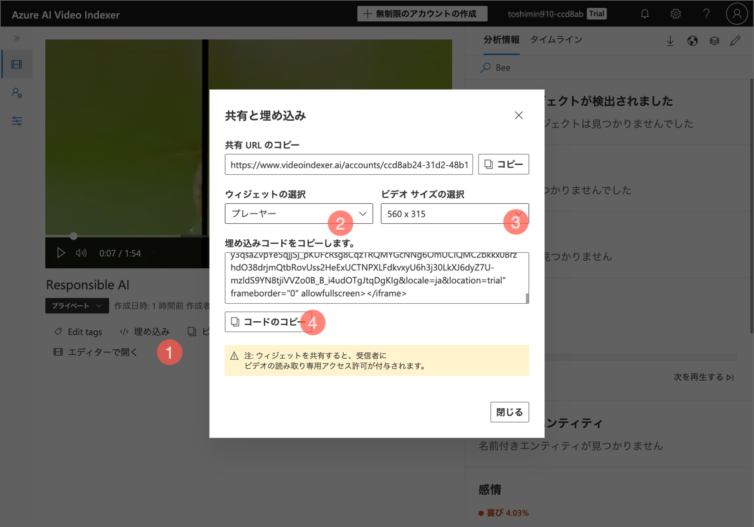The height and width of the screenshot is (527, 754).
Task: Click the 喜び 4.03% emotion entry
Action: pos(504,513)
